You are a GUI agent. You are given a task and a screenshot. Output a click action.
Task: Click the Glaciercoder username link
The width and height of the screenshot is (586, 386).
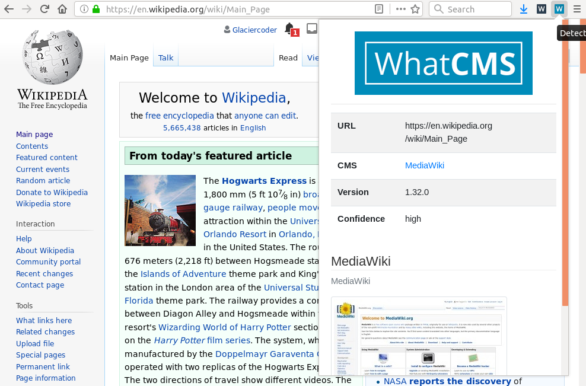254,30
